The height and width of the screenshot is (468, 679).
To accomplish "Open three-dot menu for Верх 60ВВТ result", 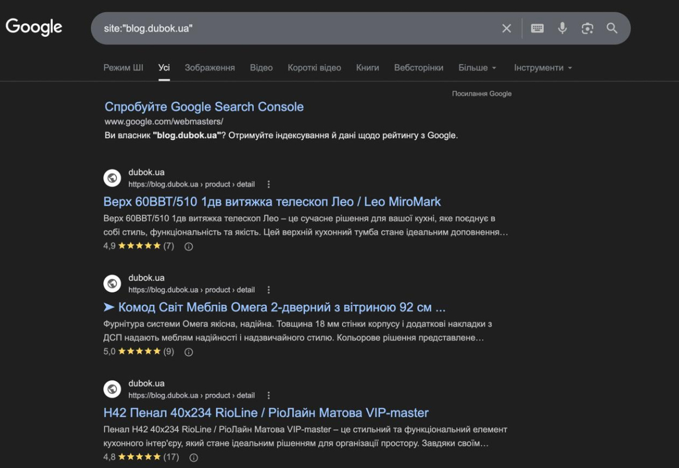I will pyautogui.click(x=269, y=184).
